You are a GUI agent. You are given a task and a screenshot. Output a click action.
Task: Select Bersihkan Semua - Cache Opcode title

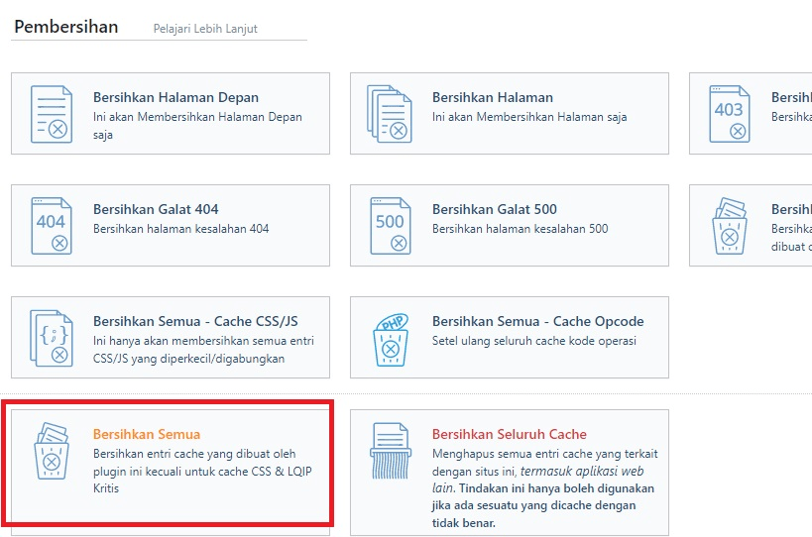click(x=537, y=322)
